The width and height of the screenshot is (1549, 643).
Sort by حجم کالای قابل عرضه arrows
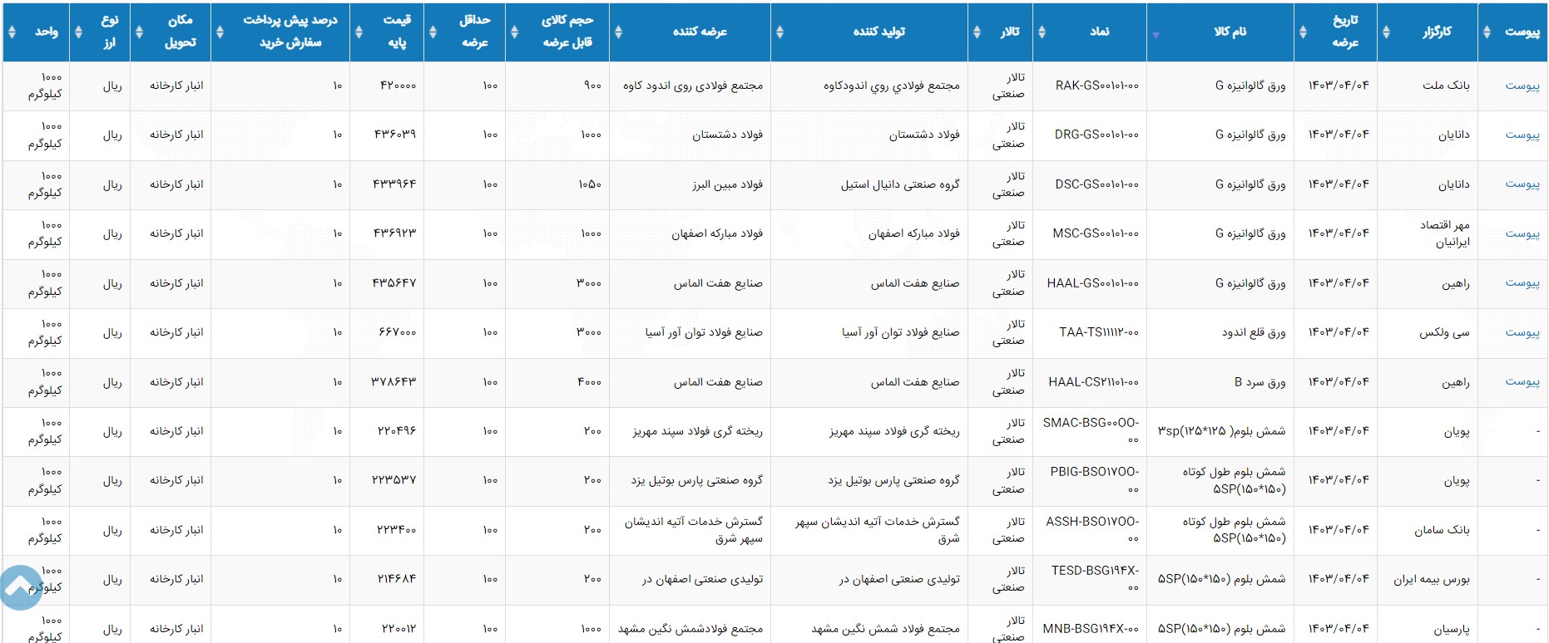click(514, 32)
